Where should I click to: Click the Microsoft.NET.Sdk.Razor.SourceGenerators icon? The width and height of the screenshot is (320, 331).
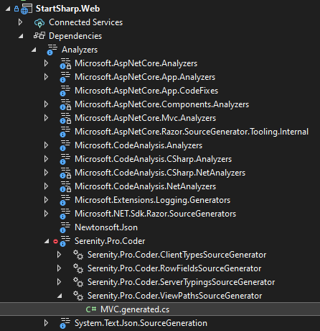point(65,214)
